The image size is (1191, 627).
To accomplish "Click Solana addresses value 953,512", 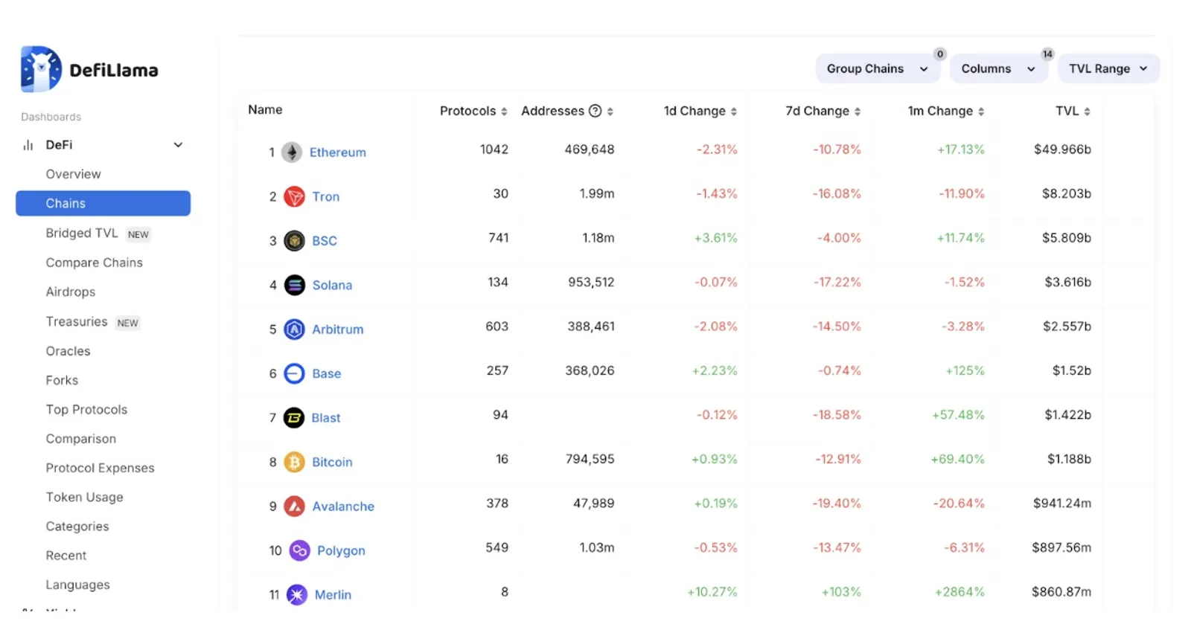I will 591,282.
